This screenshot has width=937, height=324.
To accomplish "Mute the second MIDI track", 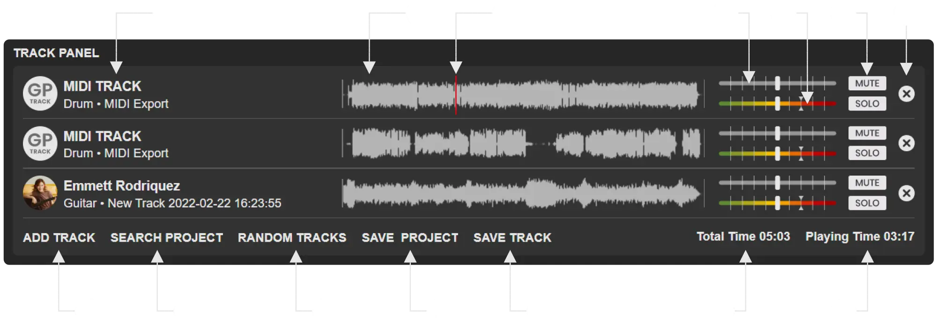I will pyautogui.click(x=867, y=133).
